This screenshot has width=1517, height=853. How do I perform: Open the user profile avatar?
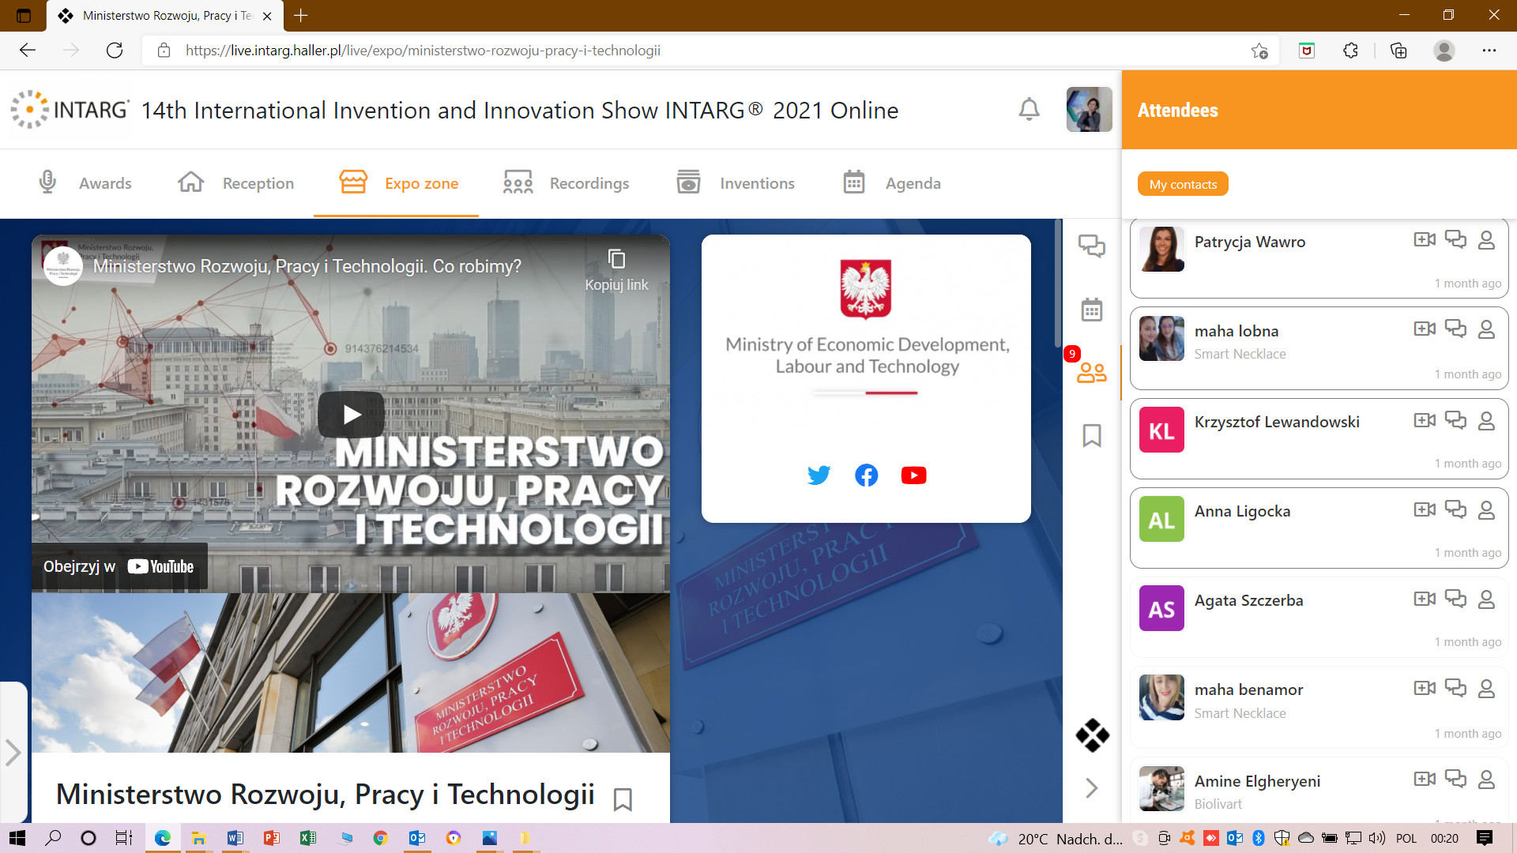(1089, 109)
